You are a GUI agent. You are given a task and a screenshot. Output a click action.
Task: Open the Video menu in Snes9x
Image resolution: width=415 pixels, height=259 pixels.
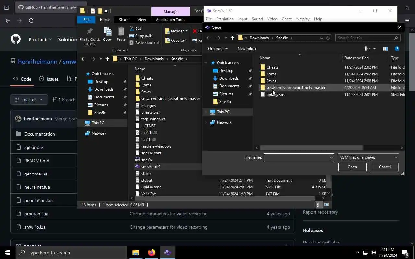pos(272,19)
